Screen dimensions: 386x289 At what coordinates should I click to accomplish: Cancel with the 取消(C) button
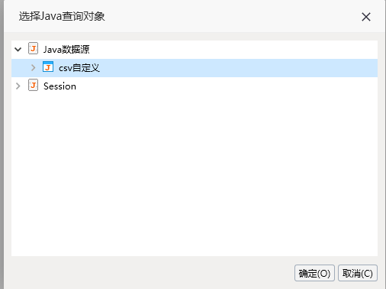coord(358,273)
